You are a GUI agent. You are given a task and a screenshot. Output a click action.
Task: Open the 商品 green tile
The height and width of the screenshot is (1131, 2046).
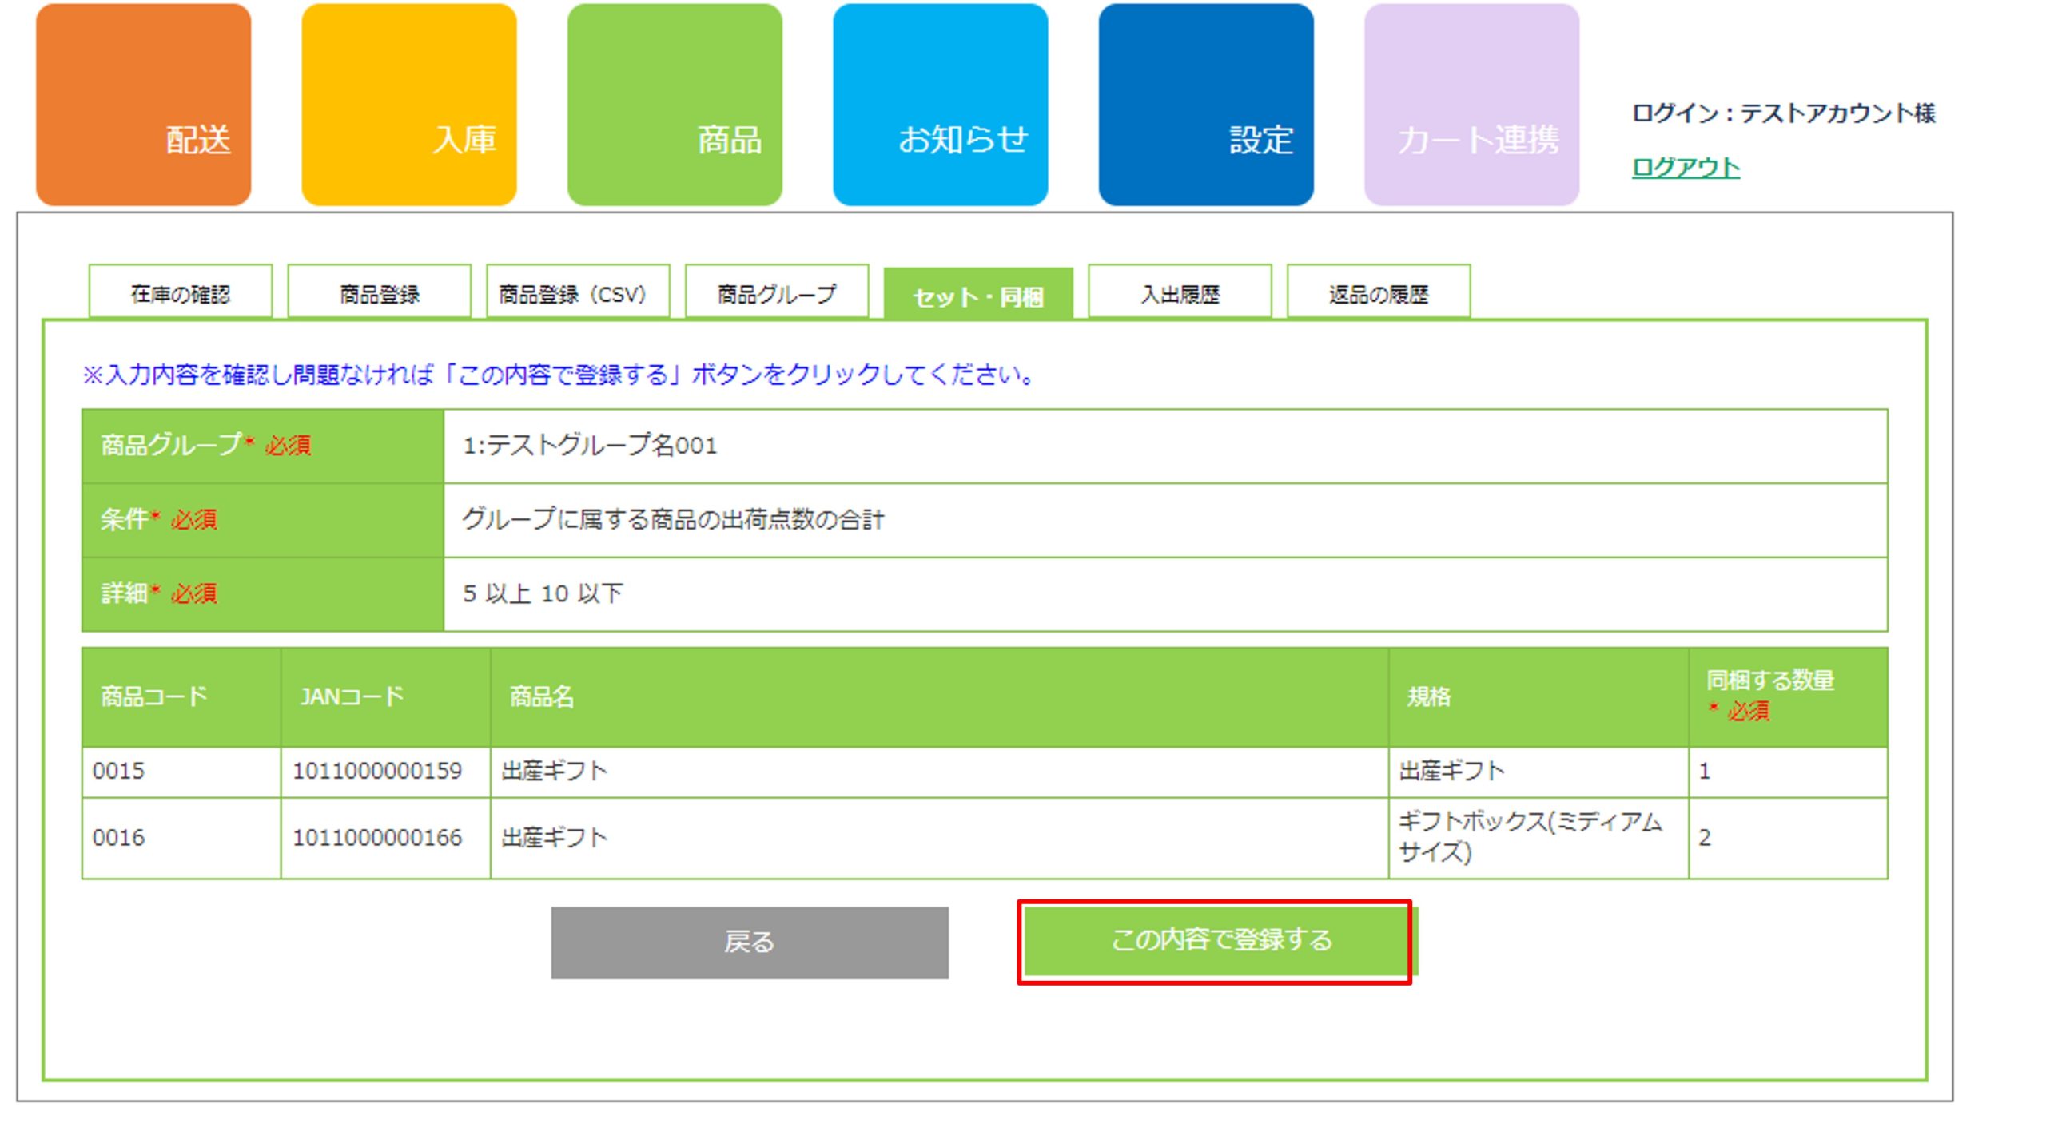pyautogui.click(x=675, y=105)
